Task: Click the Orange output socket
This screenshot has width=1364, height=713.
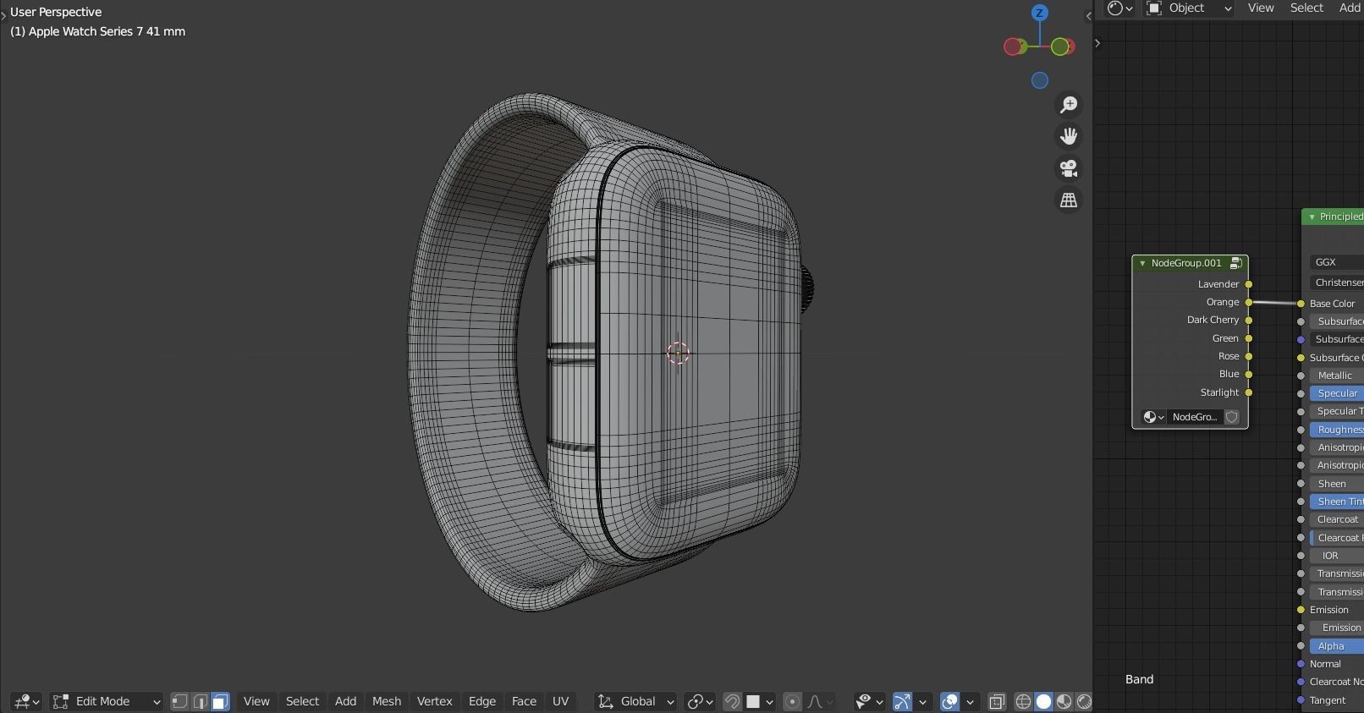Action: coord(1249,302)
